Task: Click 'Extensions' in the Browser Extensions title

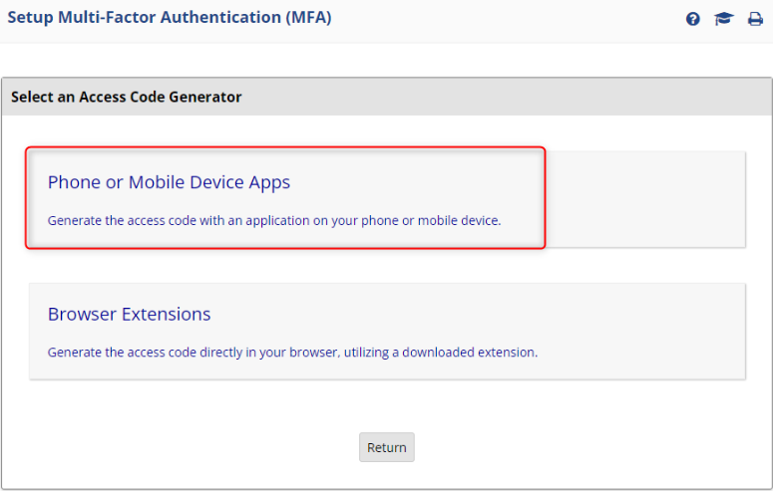Action: (x=166, y=314)
